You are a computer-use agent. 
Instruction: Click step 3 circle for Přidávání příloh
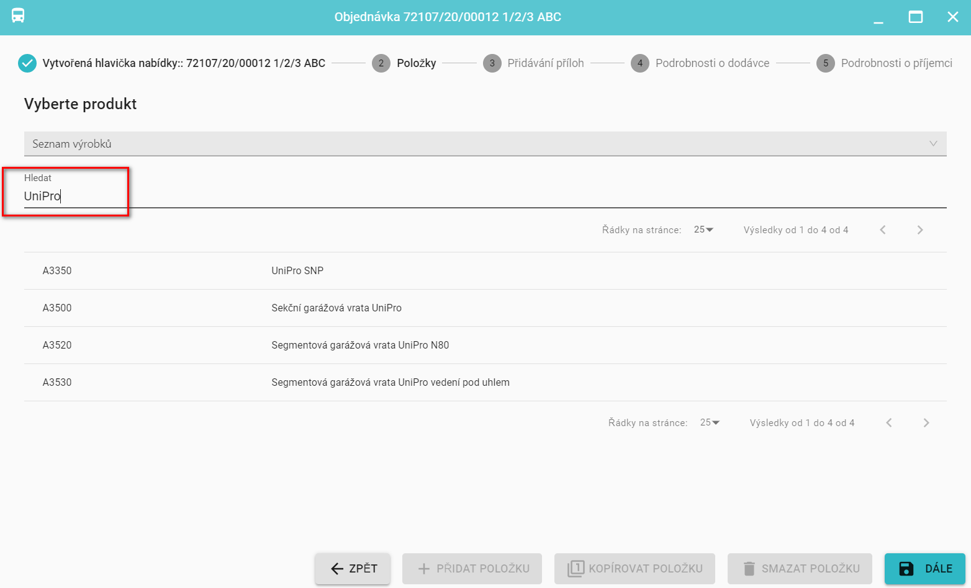point(492,63)
